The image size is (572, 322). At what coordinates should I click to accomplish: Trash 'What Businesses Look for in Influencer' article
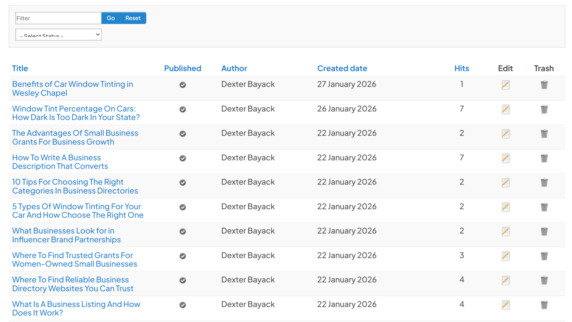click(x=544, y=231)
